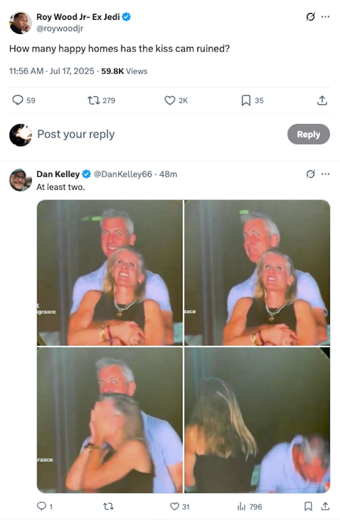
Task: Open bottom-right photo of the reply
Action: click(x=257, y=420)
